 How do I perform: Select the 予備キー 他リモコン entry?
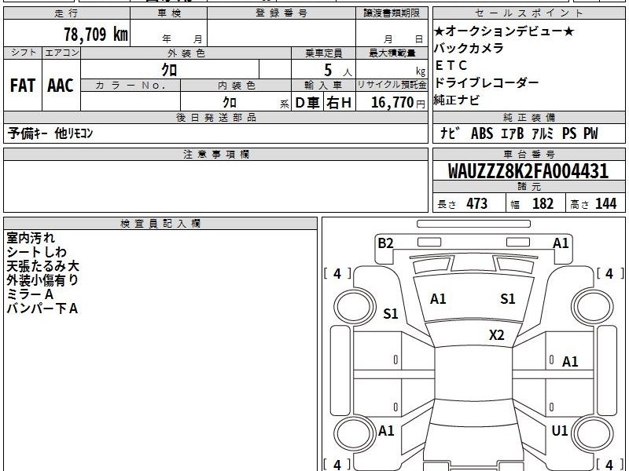50,133
